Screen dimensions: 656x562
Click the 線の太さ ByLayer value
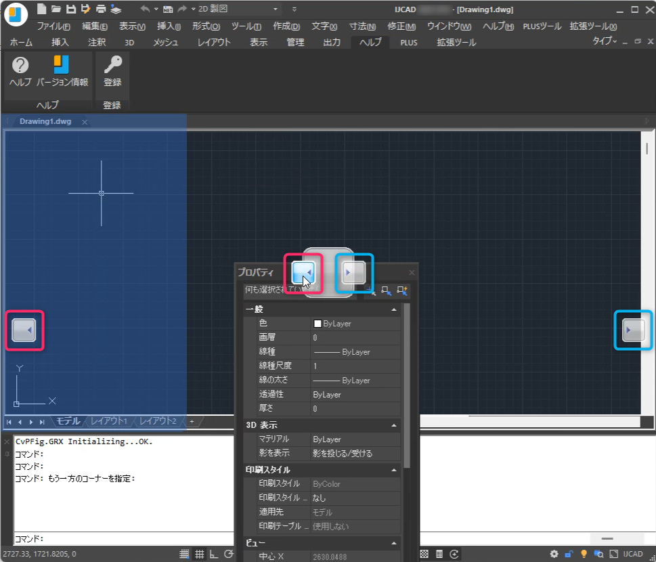click(x=356, y=381)
